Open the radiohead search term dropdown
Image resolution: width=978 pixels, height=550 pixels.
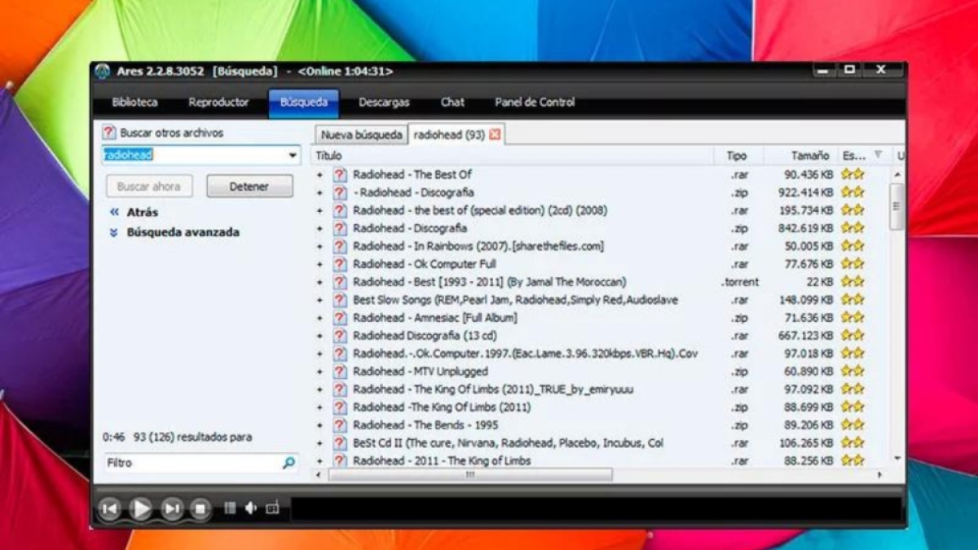[x=293, y=156]
